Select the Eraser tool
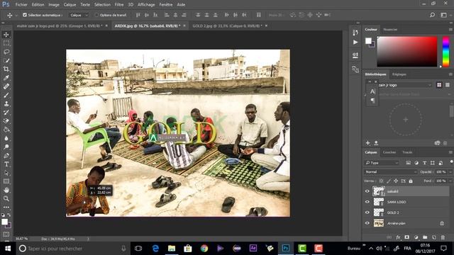 coord(6,121)
